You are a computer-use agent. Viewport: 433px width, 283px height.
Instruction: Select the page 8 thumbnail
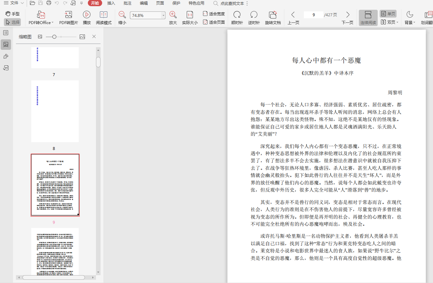[x=55, y=111]
